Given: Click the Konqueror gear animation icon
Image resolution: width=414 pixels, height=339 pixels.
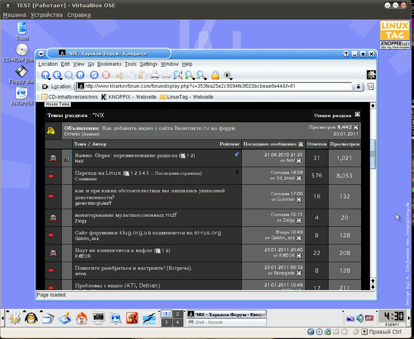Looking at the screenshot, I should coord(371,75).
